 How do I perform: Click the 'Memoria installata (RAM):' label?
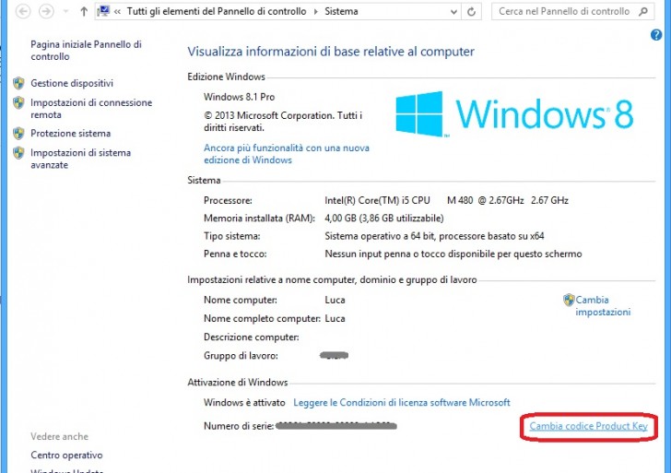click(259, 219)
